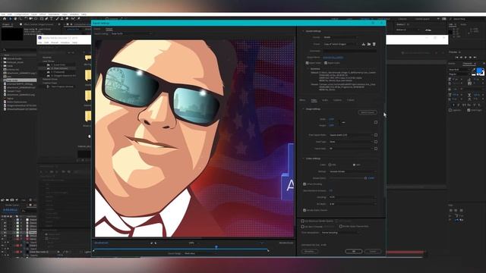Open the Time Interpolation Frame Sampling dropdown

(340, 233)
